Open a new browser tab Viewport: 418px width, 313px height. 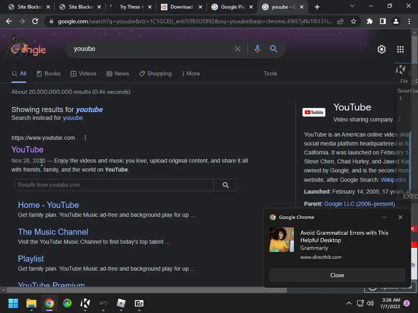(x=317, y=7)
